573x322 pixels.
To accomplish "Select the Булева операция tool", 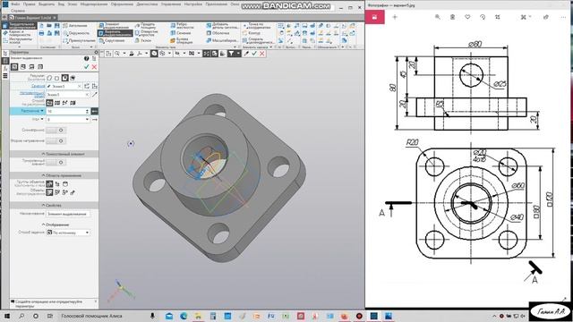I will [x=182, y=41].
